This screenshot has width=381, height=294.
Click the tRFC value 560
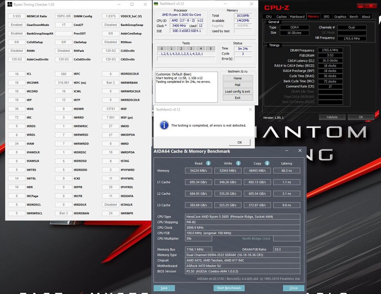[x=64, y=73]
